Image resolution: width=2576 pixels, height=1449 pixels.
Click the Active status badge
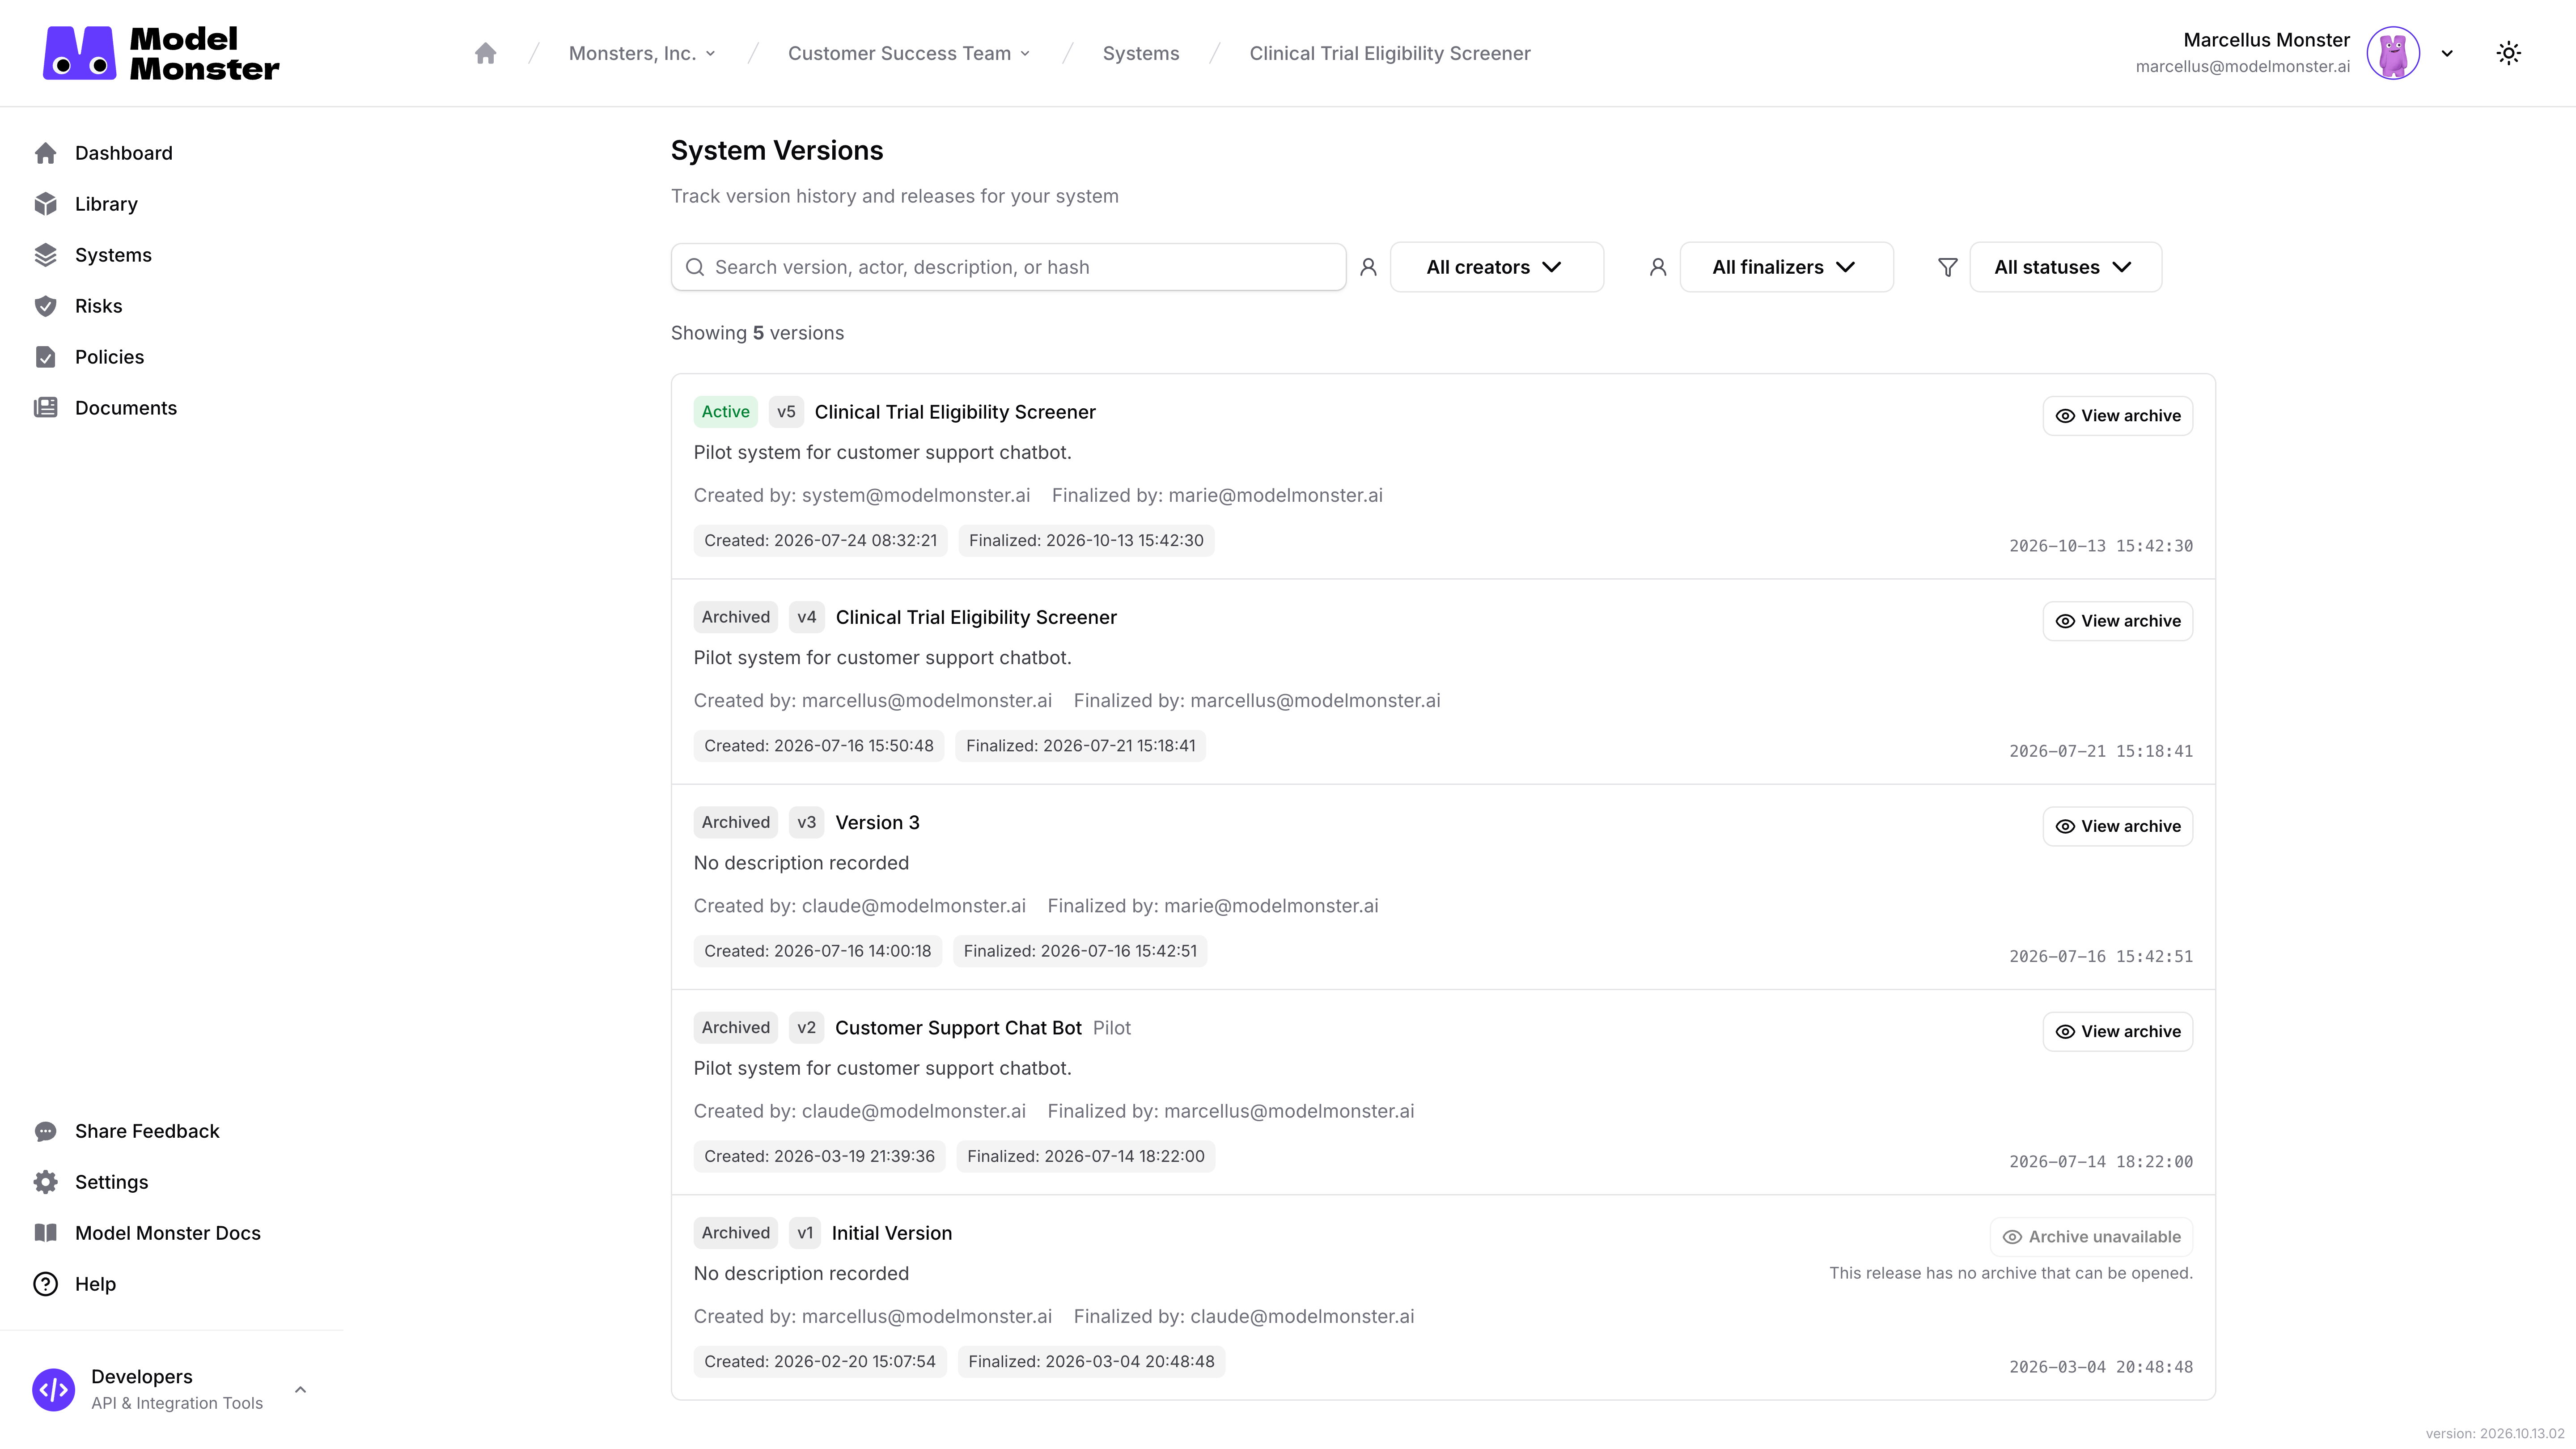pyautogui.click(x=725, y=412)
